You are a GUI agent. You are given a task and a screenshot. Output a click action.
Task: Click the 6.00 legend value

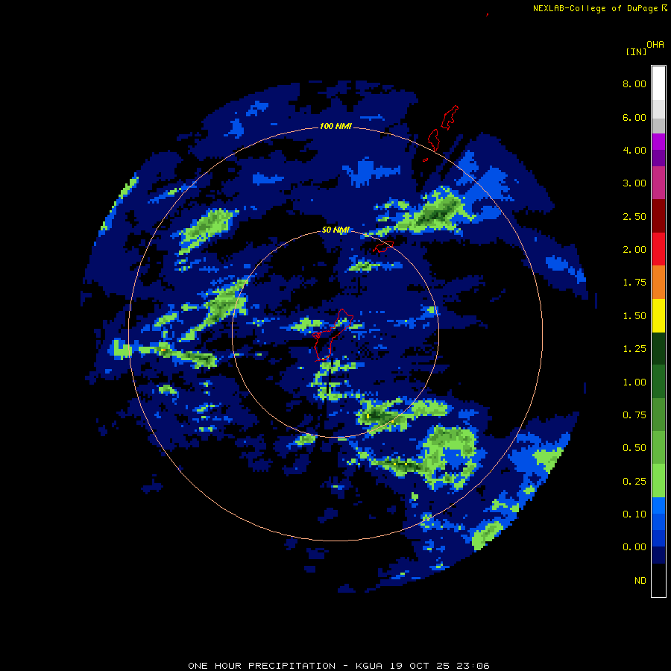pos(634,117)
